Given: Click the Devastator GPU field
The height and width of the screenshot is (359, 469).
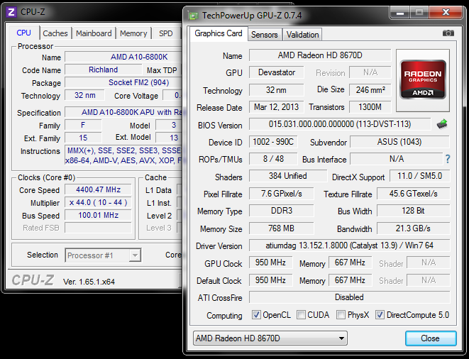Looking at the screenshot, I should tap(277, 72).
